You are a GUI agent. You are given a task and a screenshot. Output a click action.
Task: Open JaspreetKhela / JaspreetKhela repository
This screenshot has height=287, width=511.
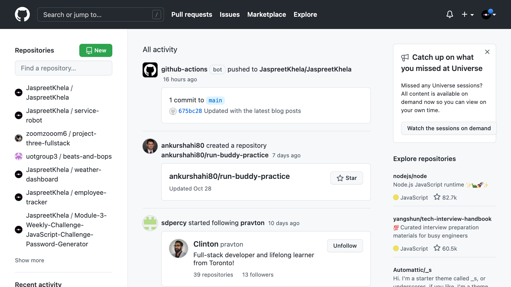point(50,92)
